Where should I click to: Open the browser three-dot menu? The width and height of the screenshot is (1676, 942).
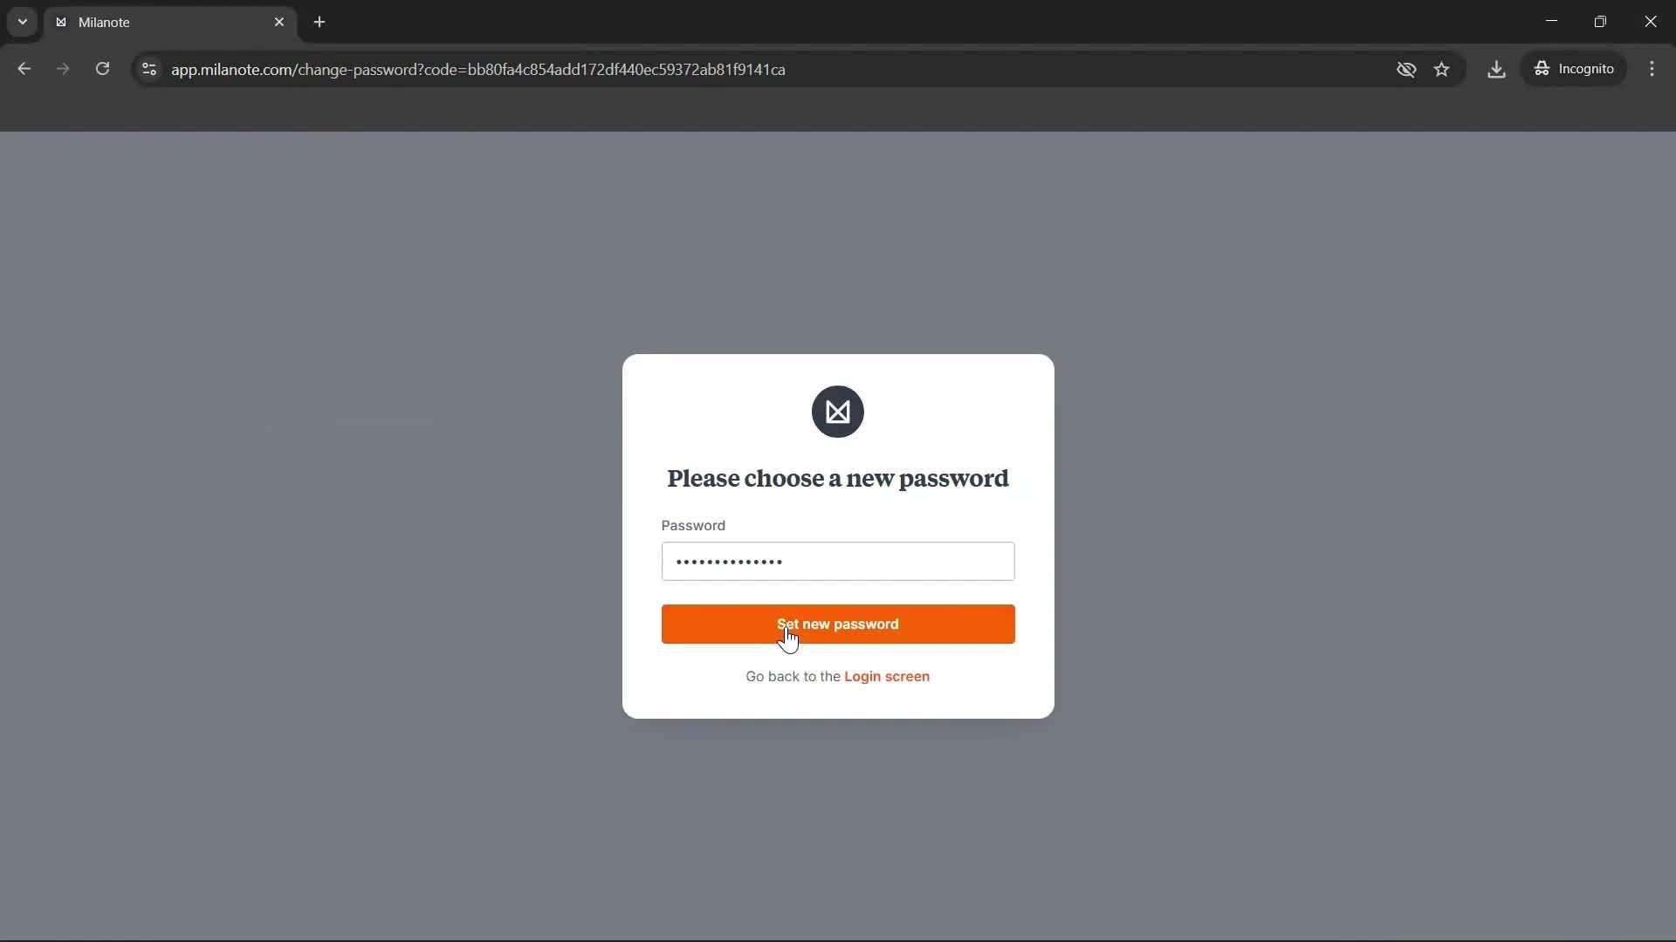(x=1652, y=69)
